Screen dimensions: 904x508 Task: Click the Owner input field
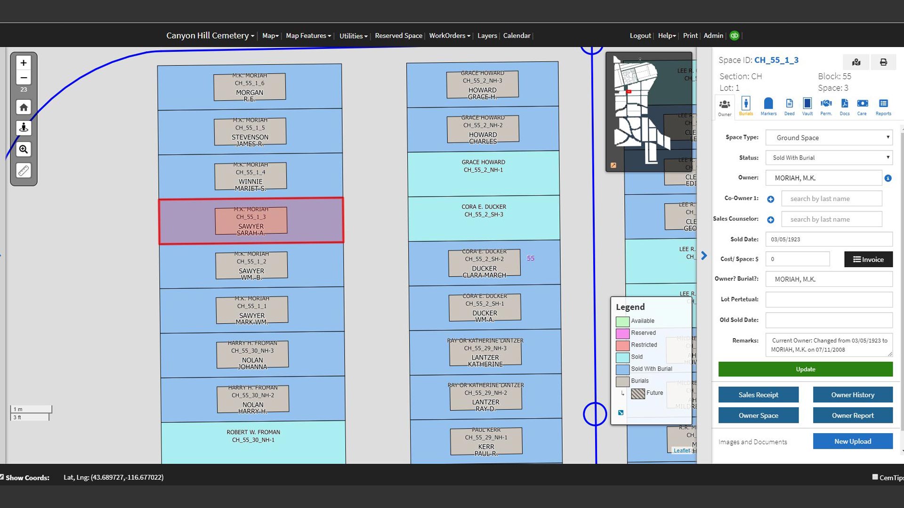pyautogui.click(x=823, y=178)
